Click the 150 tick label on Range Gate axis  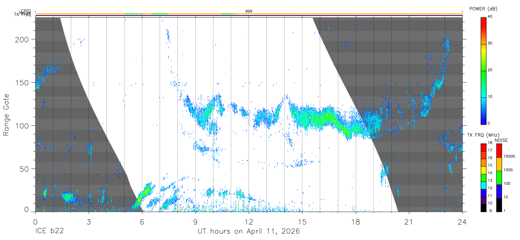22,83
